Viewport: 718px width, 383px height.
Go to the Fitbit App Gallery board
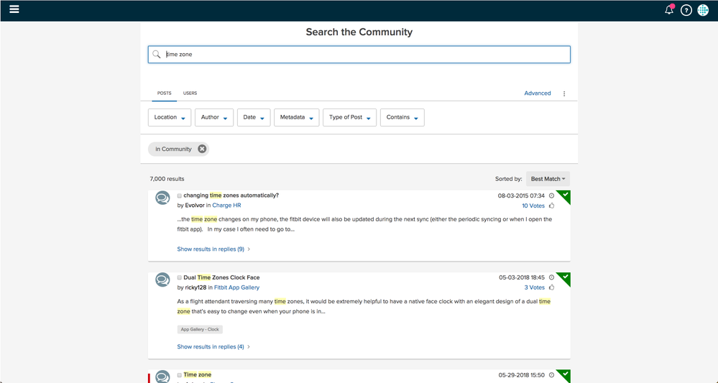pyautogui.click(x=236, y=287)
